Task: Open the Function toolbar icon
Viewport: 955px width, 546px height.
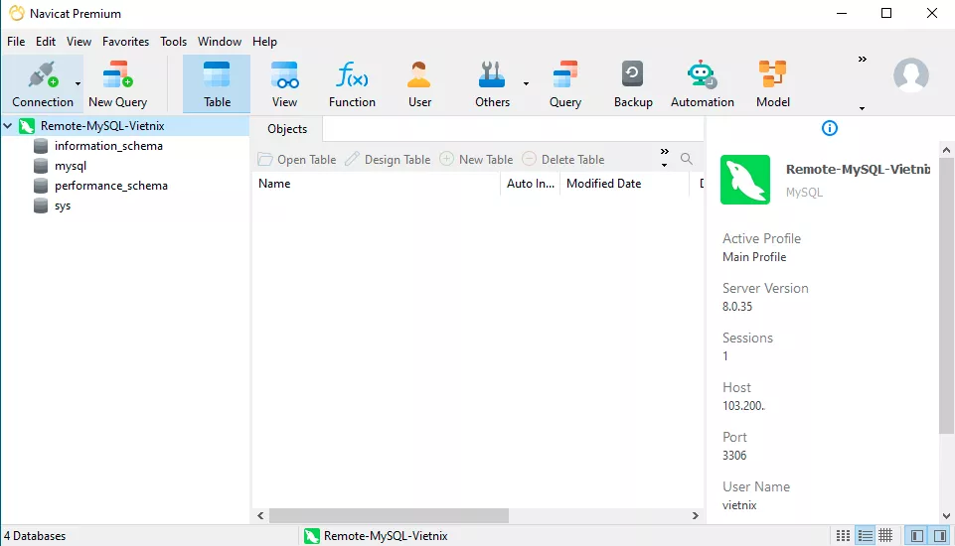Action: point(352,74)
